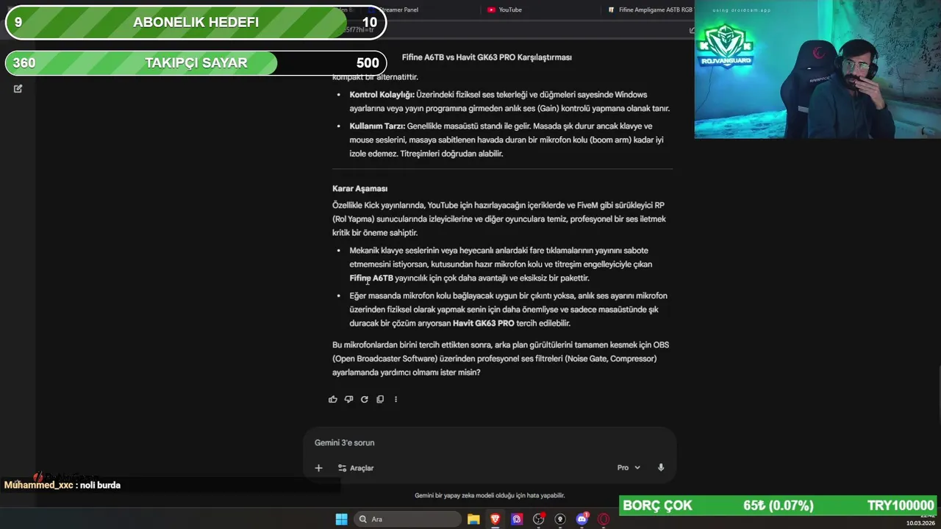Dislike the response with thumbs down icon

pos(348,399)
